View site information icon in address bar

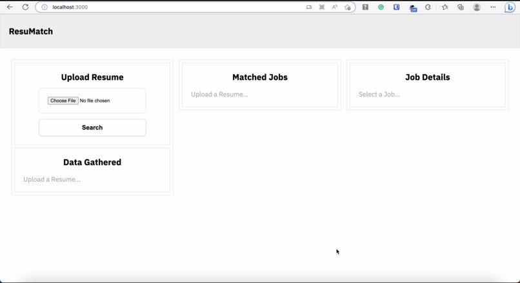pyautogui.click(x=45, y=7)
